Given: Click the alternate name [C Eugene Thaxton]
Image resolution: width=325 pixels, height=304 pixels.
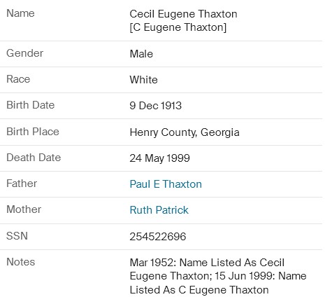Looking at the screenshot, I should click(178, 27).
